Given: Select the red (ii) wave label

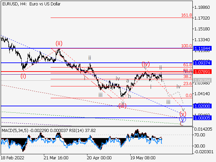Looking at the screenshot, I should tap(59, 43).
